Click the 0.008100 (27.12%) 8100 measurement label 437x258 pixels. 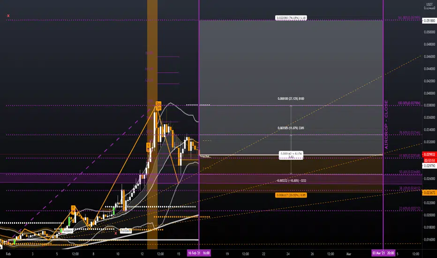pyautogui.click(x=291, y=99)
